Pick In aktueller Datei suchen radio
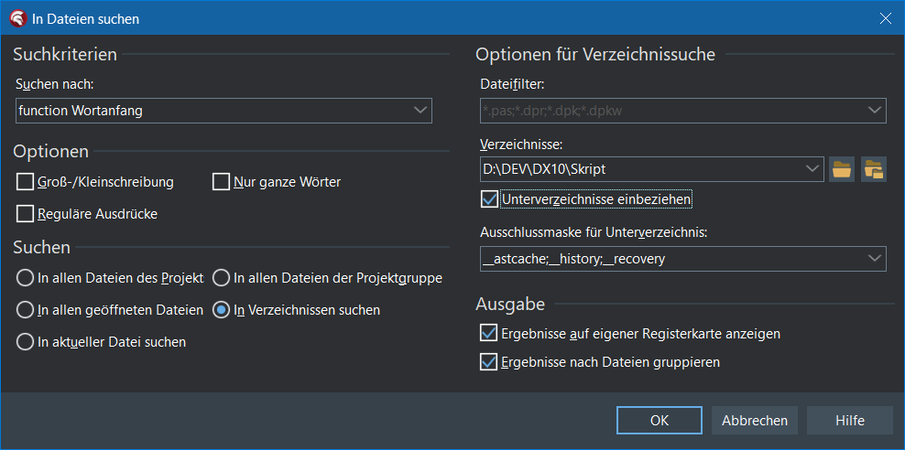This screenshot has width=905, height=450. [25, 342]
